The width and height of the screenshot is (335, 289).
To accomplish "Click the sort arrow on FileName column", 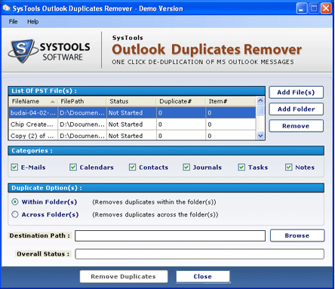I will [53, 102].
